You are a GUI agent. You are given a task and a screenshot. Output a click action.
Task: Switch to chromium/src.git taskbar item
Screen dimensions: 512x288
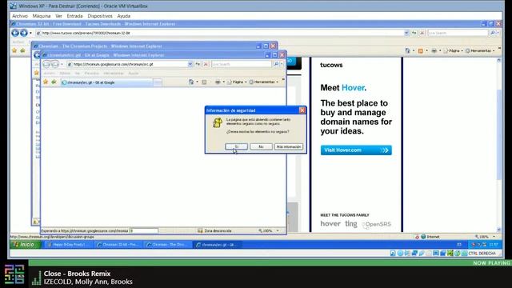[x=218, y=245]
